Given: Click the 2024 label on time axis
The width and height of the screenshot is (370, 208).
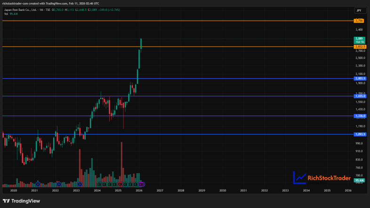Looking at the screenshot, I should 97,190.
